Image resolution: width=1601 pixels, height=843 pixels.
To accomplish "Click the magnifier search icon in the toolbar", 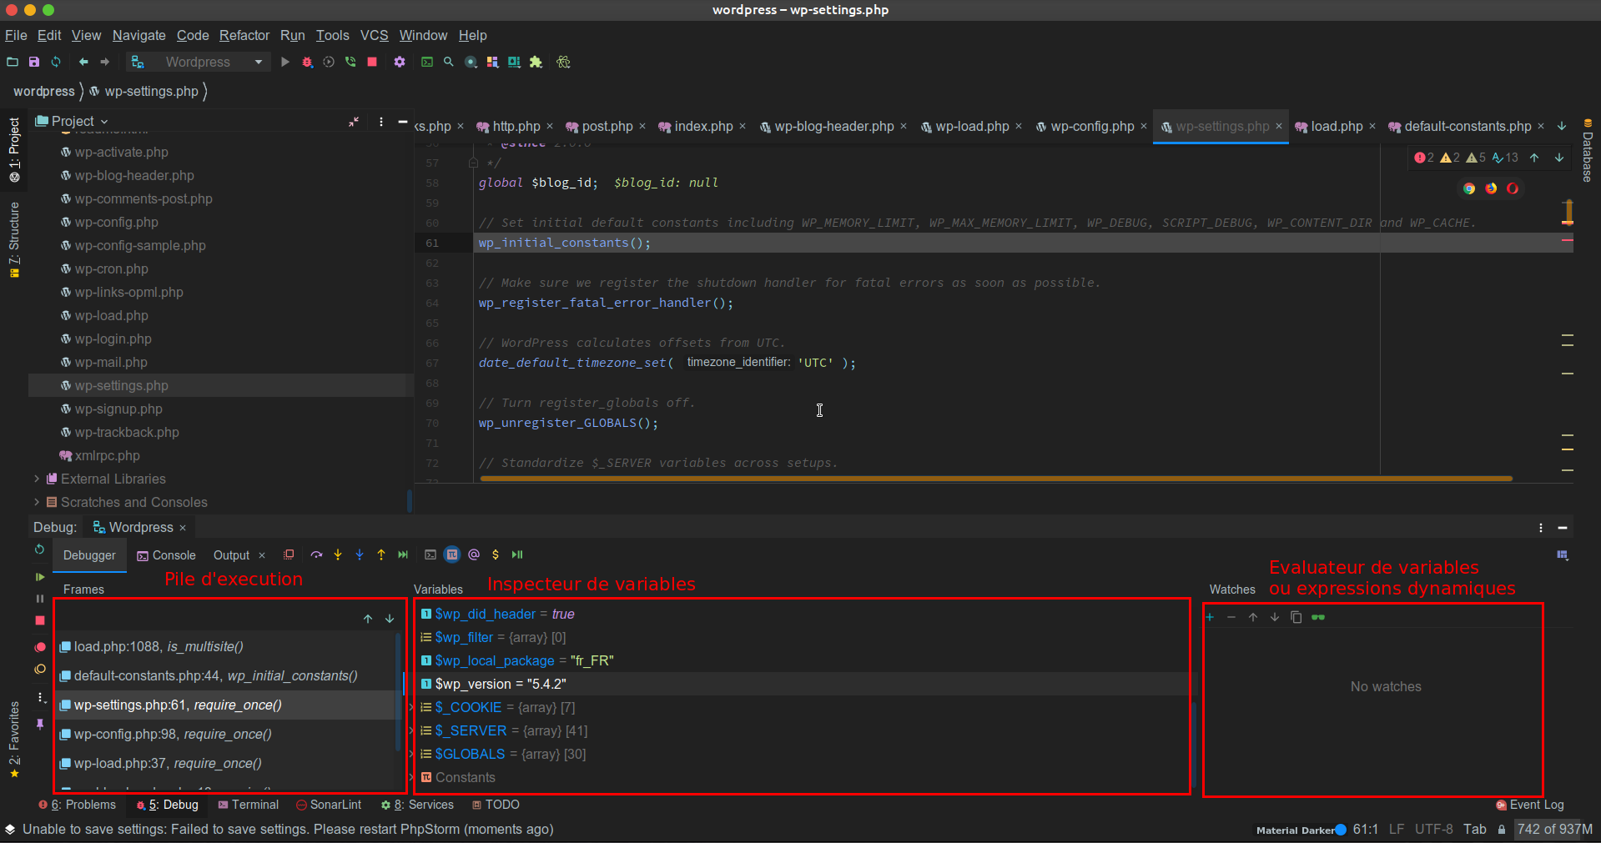I will pos(449,62).
